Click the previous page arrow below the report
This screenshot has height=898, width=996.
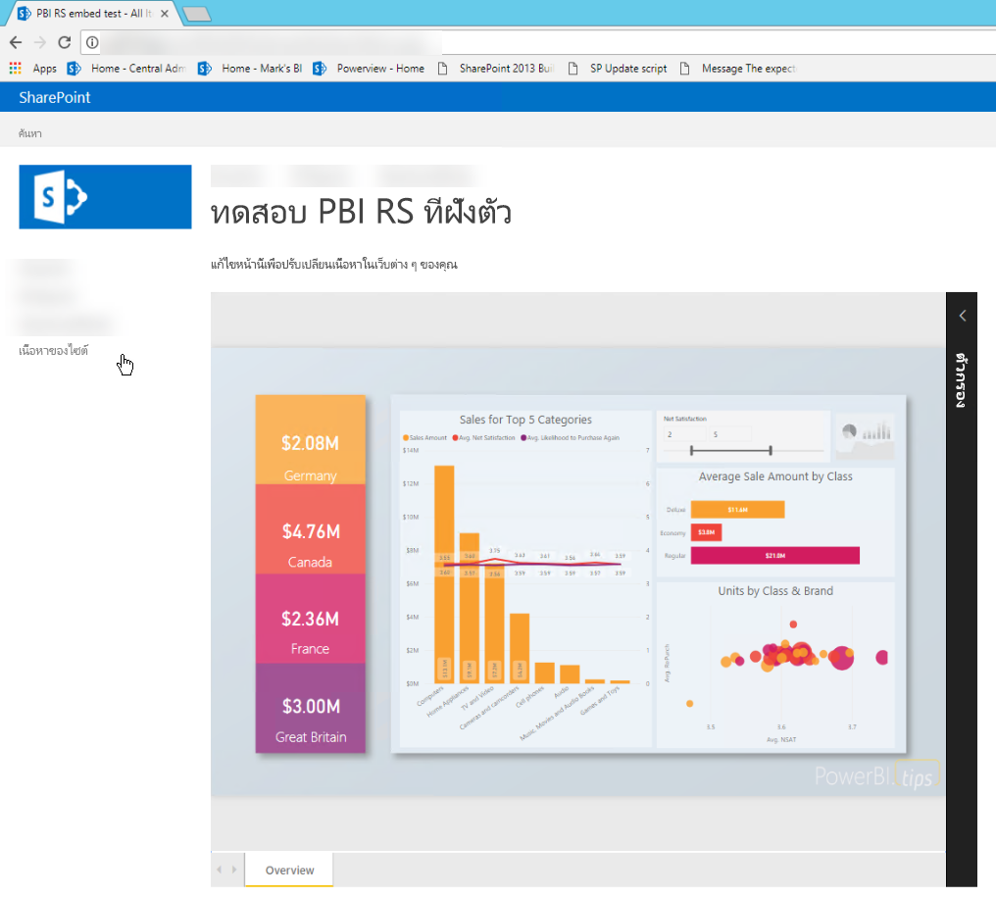219,869
